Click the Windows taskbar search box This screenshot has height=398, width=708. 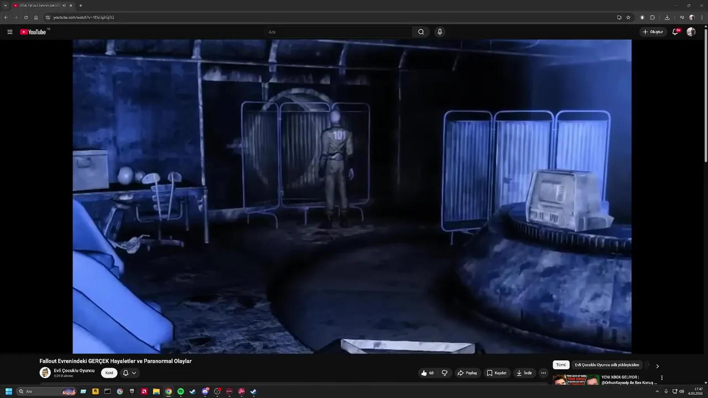click(x=46, y=391)
